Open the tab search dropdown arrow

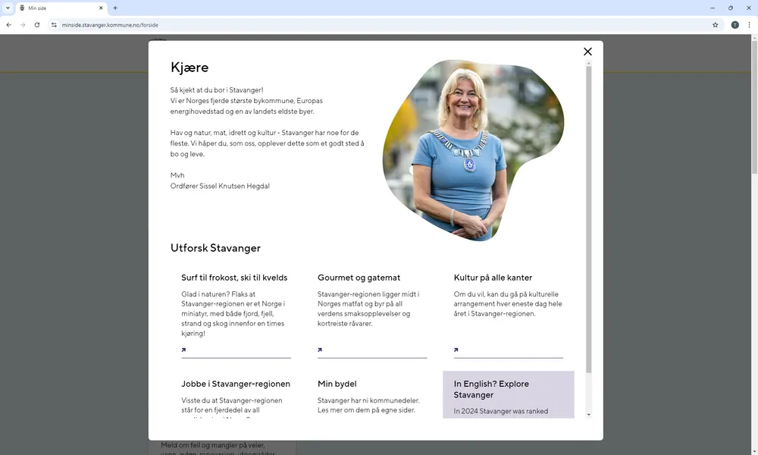pos(8,8)
